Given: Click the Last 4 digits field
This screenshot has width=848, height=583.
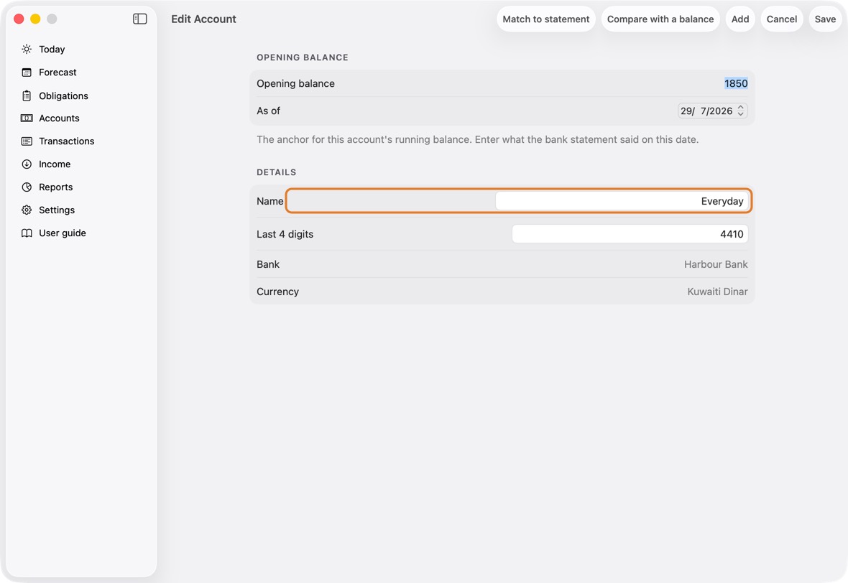Looking at the screenshot, I should [630, 234].
